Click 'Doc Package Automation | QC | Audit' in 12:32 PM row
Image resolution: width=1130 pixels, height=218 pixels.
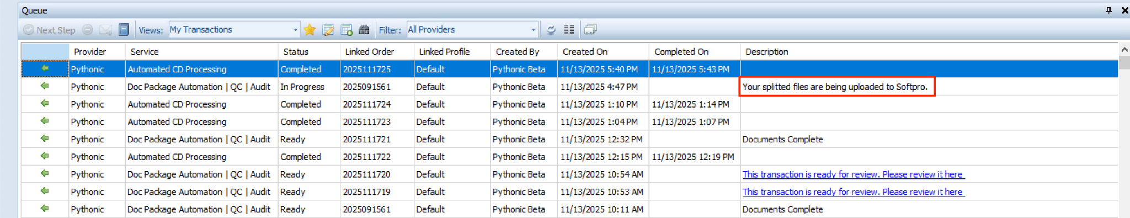(x=199, y=140)
